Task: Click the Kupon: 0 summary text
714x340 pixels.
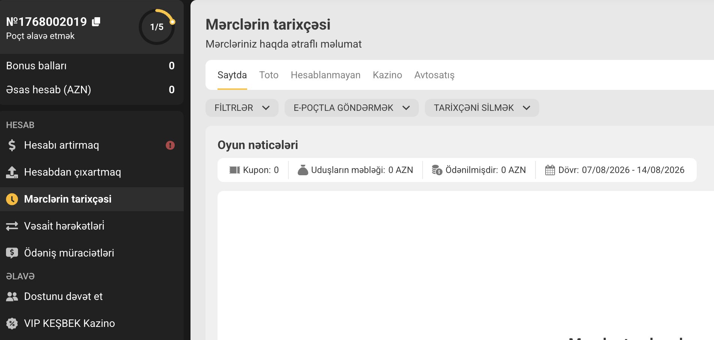Action: pyautogui.click(x=261, y=170)
